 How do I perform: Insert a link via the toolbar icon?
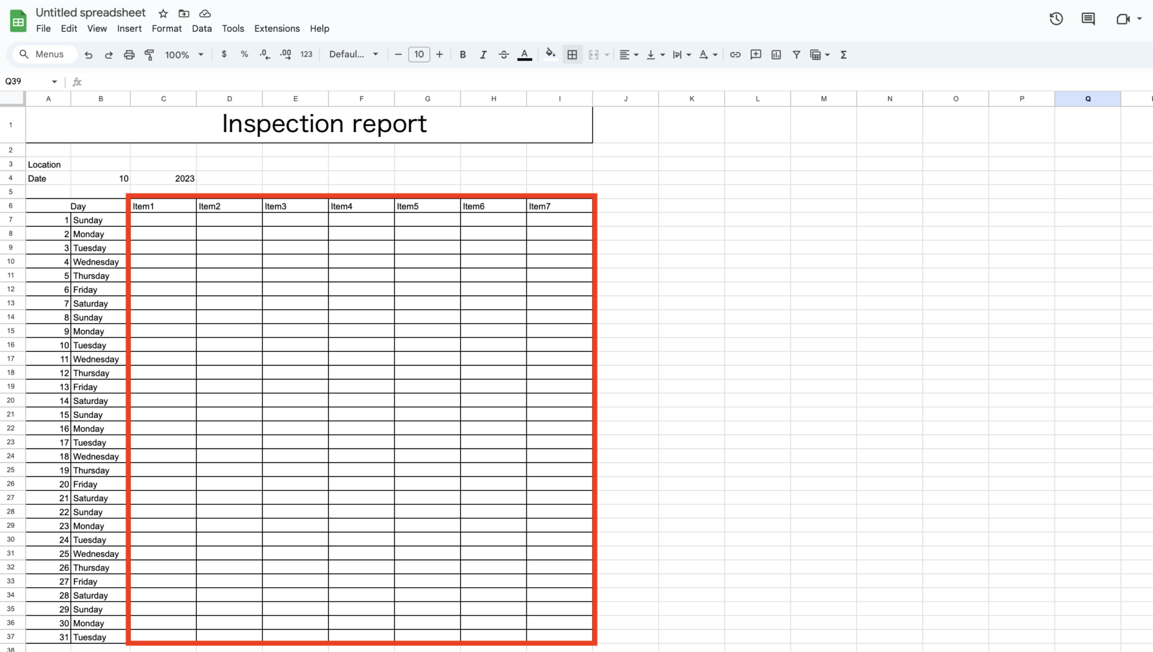(x=735, y=54)
